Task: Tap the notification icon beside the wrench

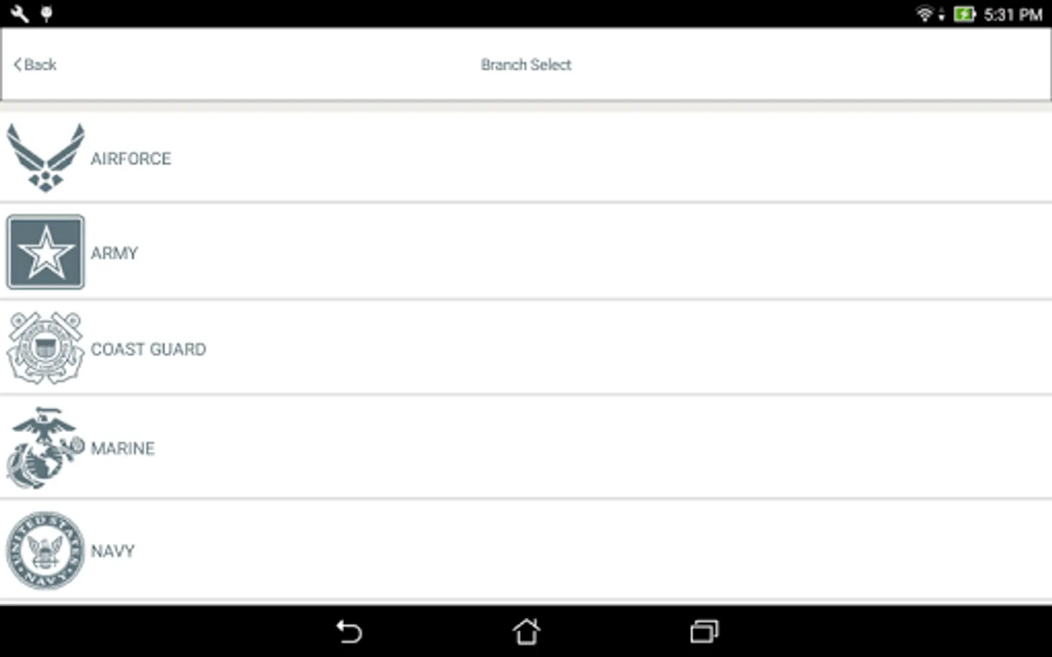Action: (x=47, y=13)
